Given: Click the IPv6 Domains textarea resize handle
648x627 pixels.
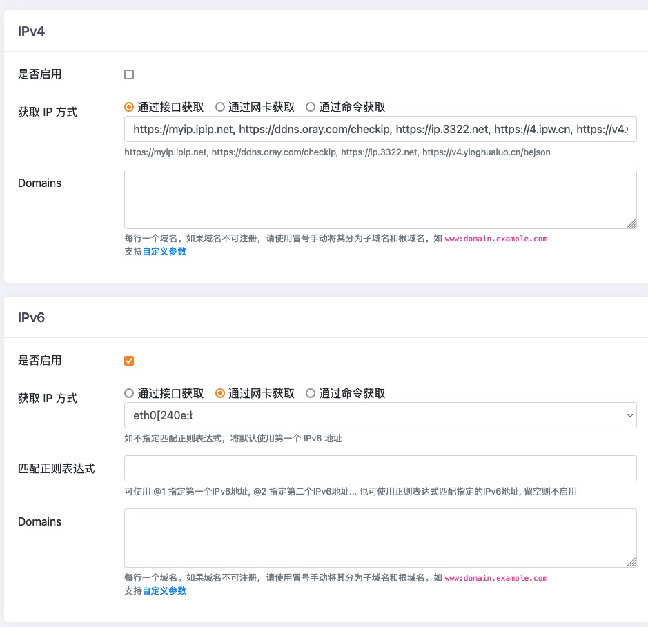Looking at the screenshot, I should tap(631, 562).
